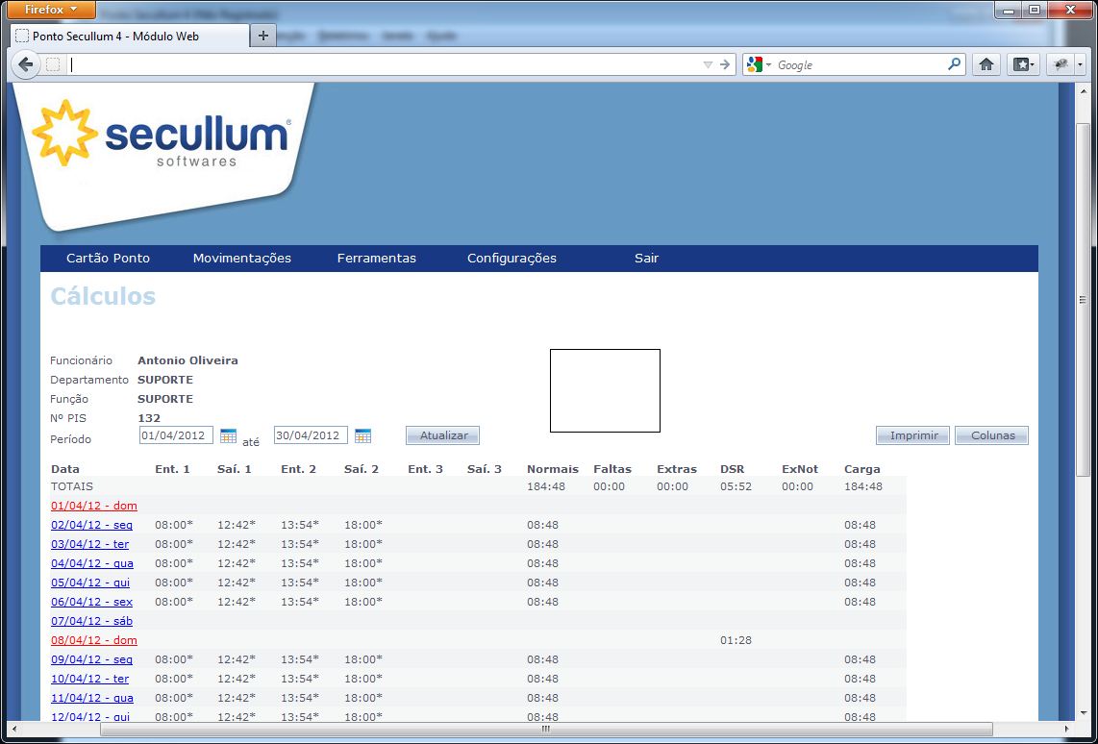Screen dimensions: 1098x744
Task: Open calendar picker for end date 30/04/2012
Action: click(x=362, y=436)
